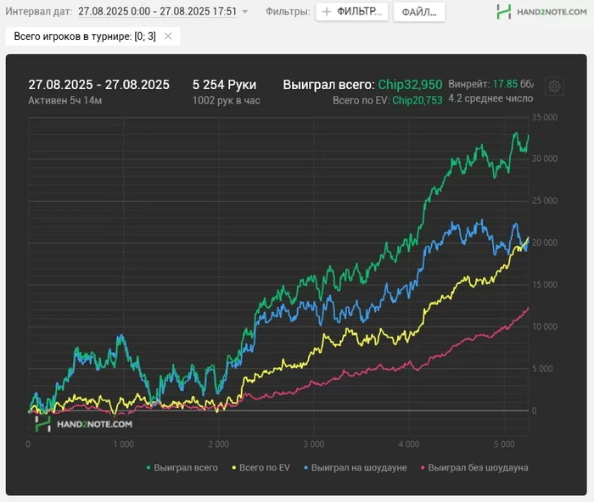Click the 30 000 y-axis label
The width and height of the screenshot is (594, 502).
[x=545, y=159]
